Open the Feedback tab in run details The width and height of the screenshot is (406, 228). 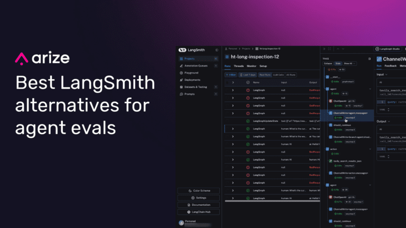click(391, 66)
